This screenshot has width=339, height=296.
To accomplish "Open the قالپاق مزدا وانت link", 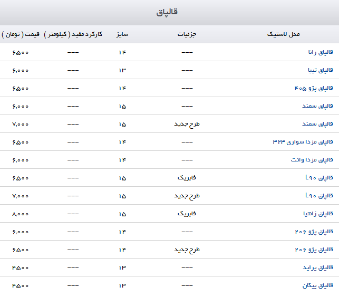I will [x=312, y=160].
